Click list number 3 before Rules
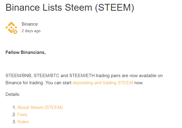The height and width of the screenshot is (128, 182). coord(14,122)
